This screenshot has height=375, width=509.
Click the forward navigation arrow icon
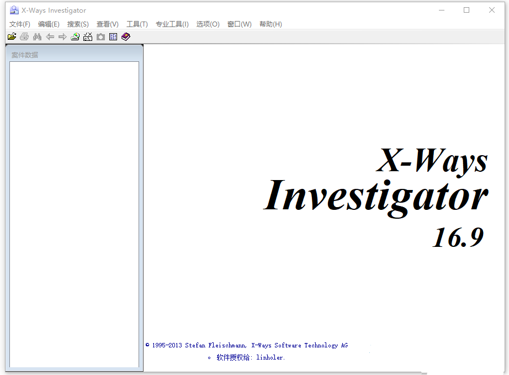[62, 36]
